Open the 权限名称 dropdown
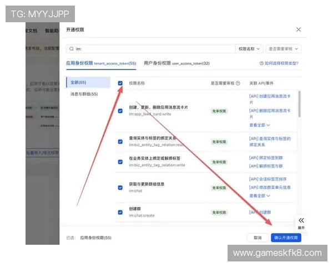Viewport: 333px width, 267px height. tap(249, 49)
